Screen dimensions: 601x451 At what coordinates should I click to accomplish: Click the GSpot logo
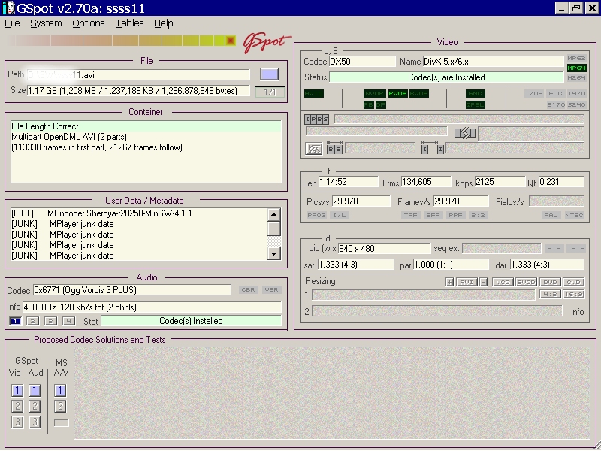[x=266, y=43]
